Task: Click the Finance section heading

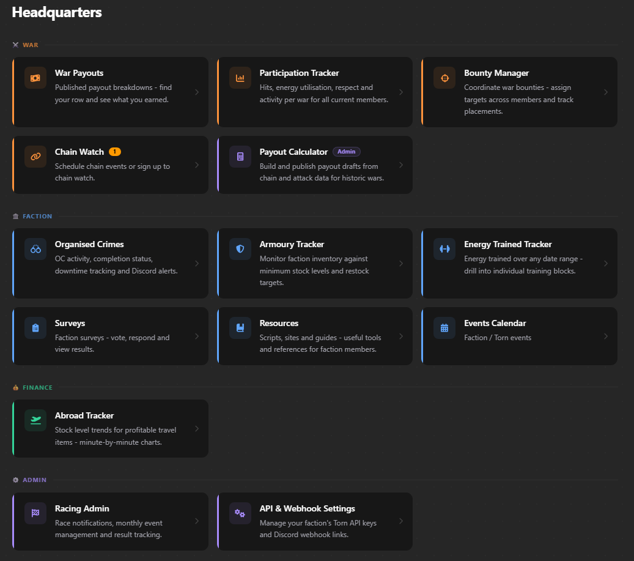Action: (38, 387)
